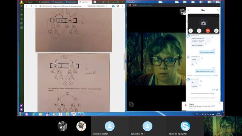Click the red record indicator in Skype header

[130, 5]
